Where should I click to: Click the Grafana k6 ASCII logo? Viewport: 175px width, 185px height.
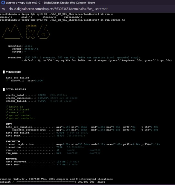(26, 32)
